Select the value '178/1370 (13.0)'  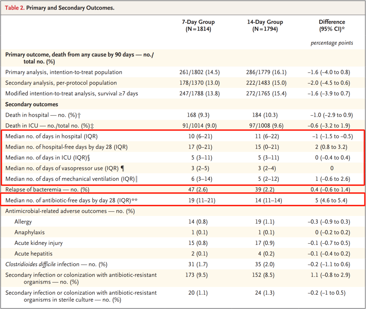199,83
